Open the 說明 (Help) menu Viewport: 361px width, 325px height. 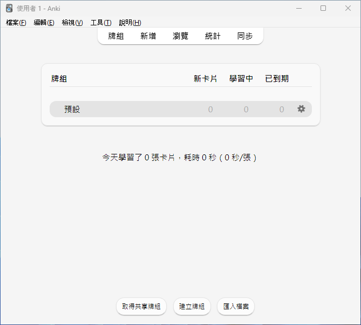tap(130, 23)
